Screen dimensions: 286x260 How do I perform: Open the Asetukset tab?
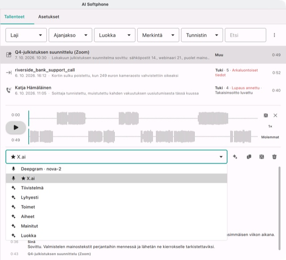tap(49, 17)
